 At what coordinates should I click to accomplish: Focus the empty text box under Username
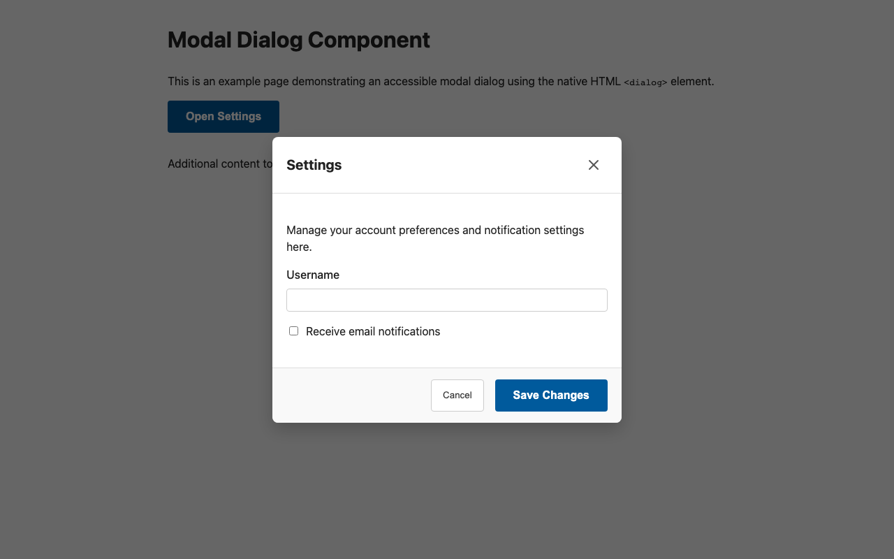(x=446, y=300)
